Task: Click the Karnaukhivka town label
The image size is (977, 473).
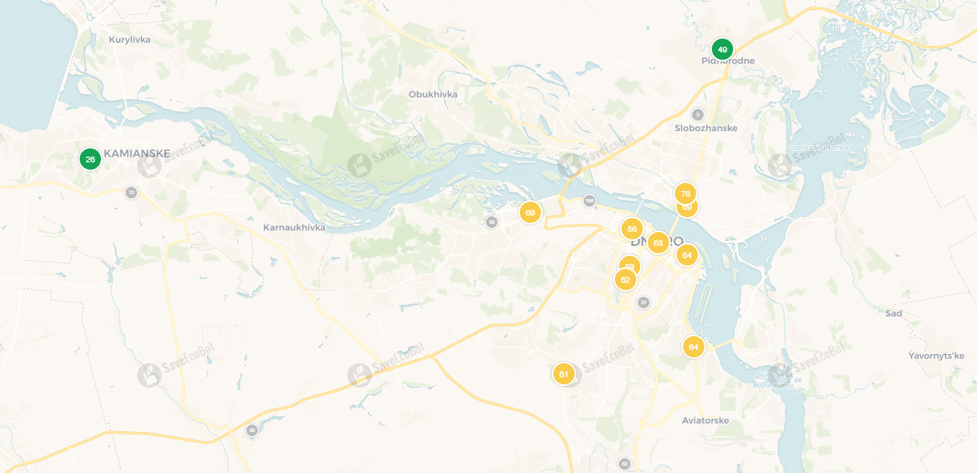Action: click(294, 227)
